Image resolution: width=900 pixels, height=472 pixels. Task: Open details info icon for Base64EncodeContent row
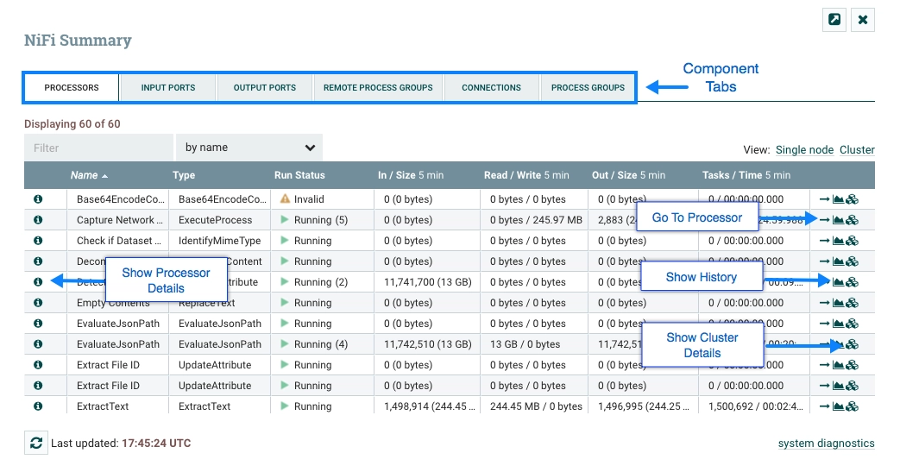pyautogui.click(x=38, y=199)
